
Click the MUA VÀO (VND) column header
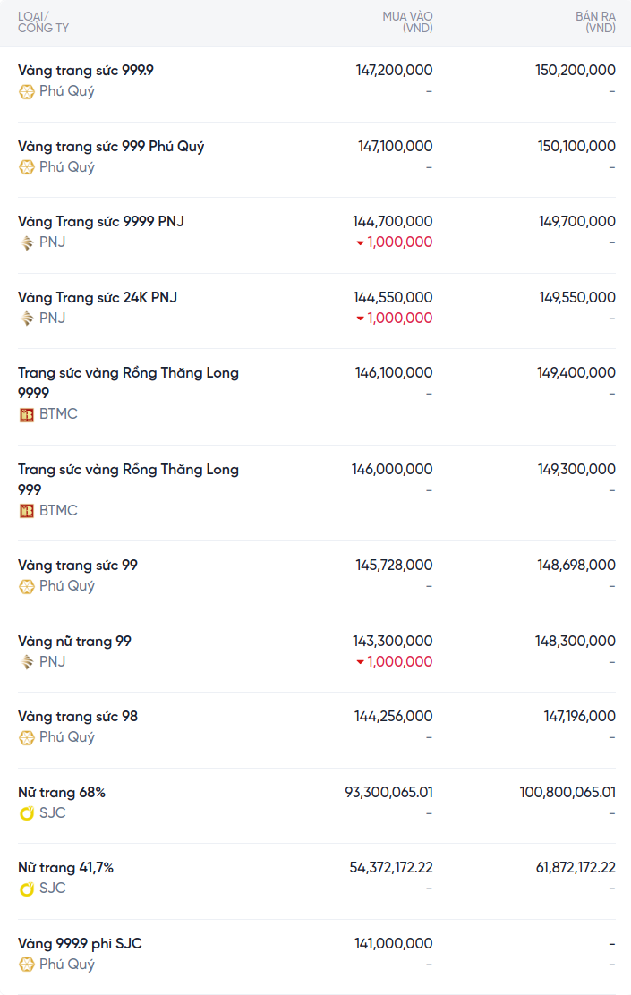pos(407,22)
